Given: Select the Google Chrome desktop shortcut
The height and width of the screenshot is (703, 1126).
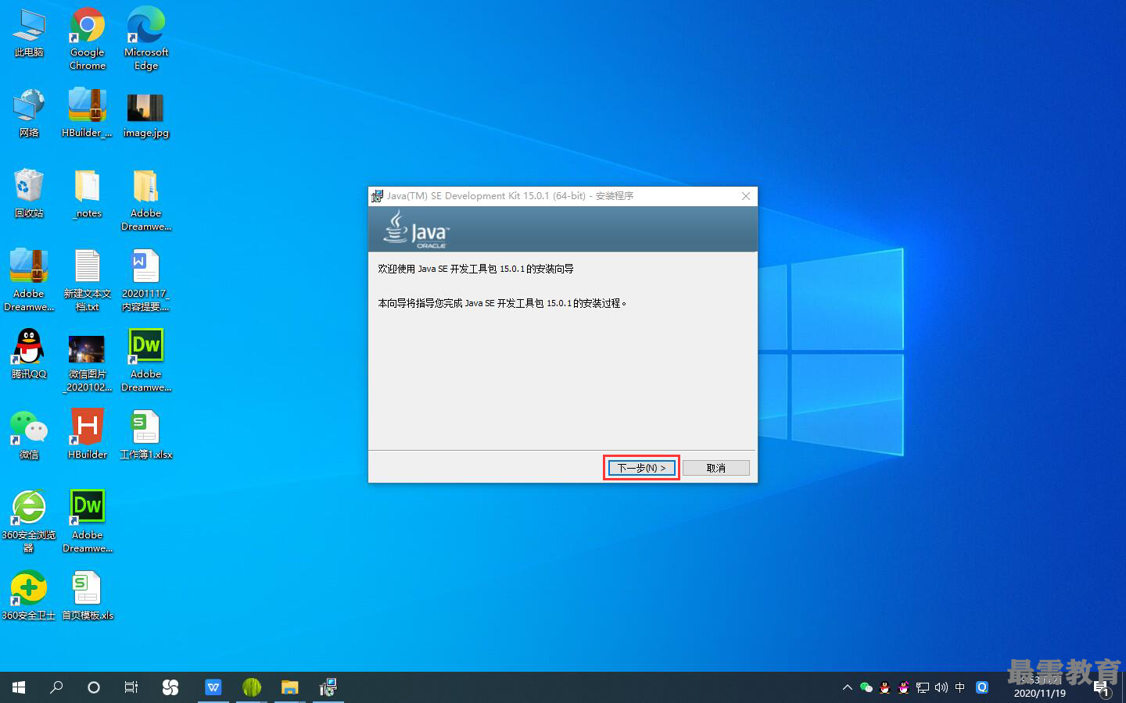Looking at the screenshot, I should click(x=88, y=39).
